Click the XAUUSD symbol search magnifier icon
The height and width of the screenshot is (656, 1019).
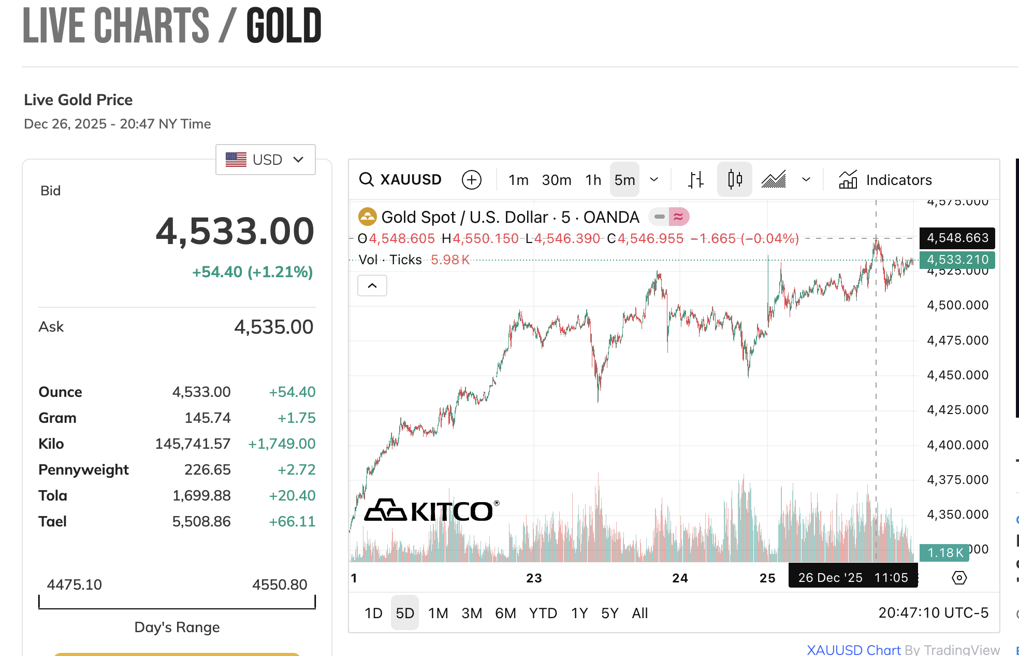(367, 180)
